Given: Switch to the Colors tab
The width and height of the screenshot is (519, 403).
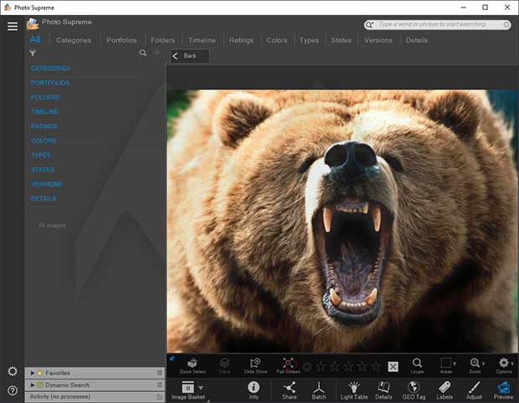Looking at the screenshot, I should click(x=277, y=40).
